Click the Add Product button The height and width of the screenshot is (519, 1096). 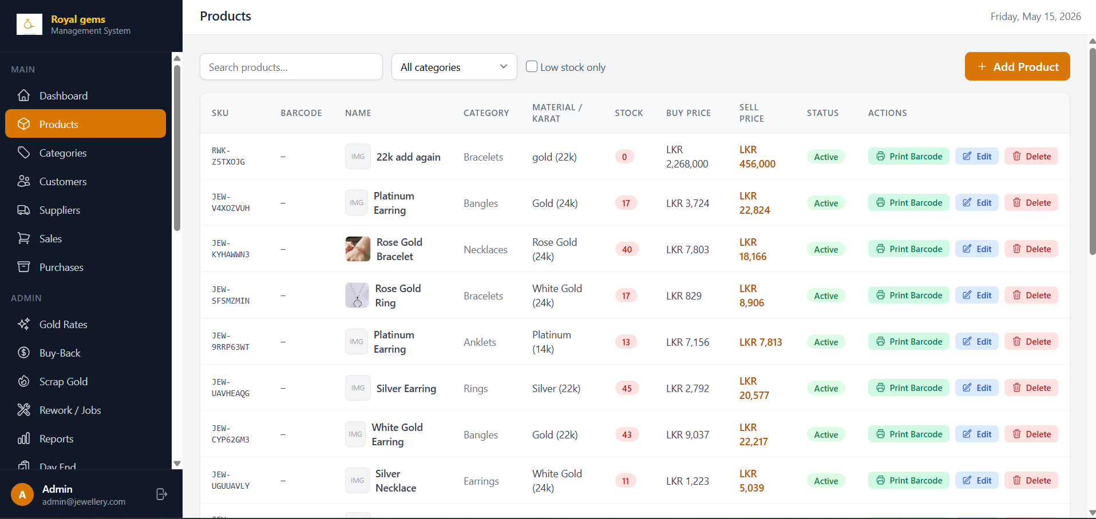1017,66
